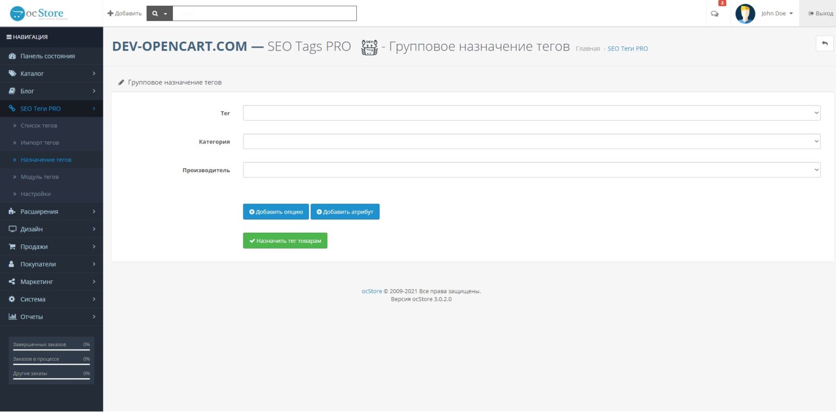Click Заказов в процессе progress bar
This screenshot has height=412, width=836.
tap(51, 364)
